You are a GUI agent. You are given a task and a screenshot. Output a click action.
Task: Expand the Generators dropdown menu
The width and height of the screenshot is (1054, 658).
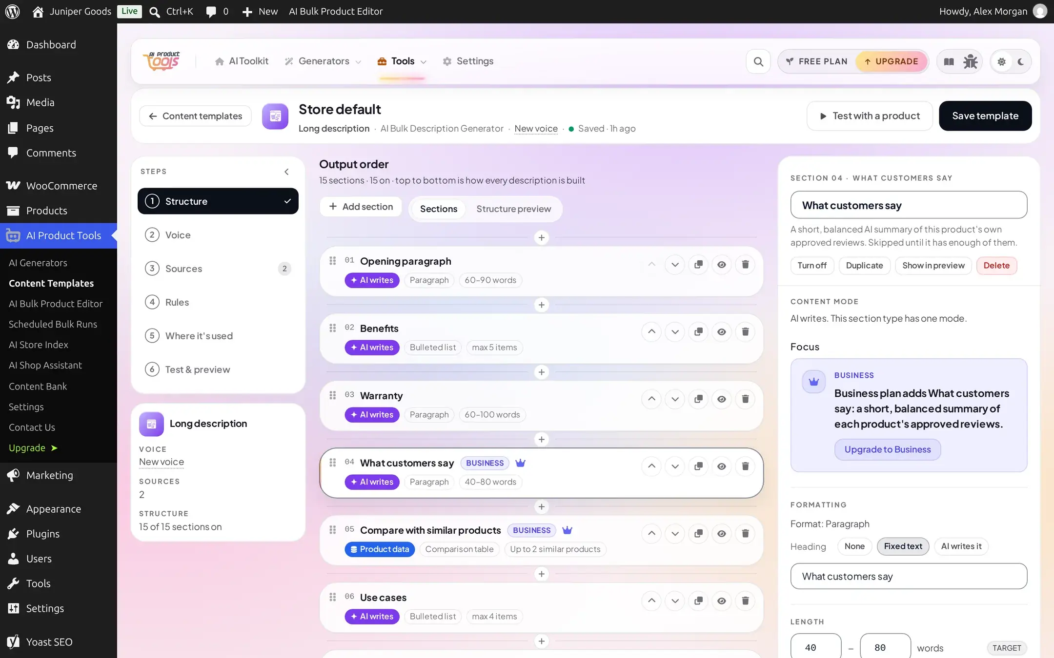(323, 61)
